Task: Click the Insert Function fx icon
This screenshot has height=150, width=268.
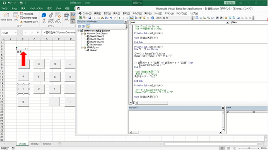Action: click(38, 32)
